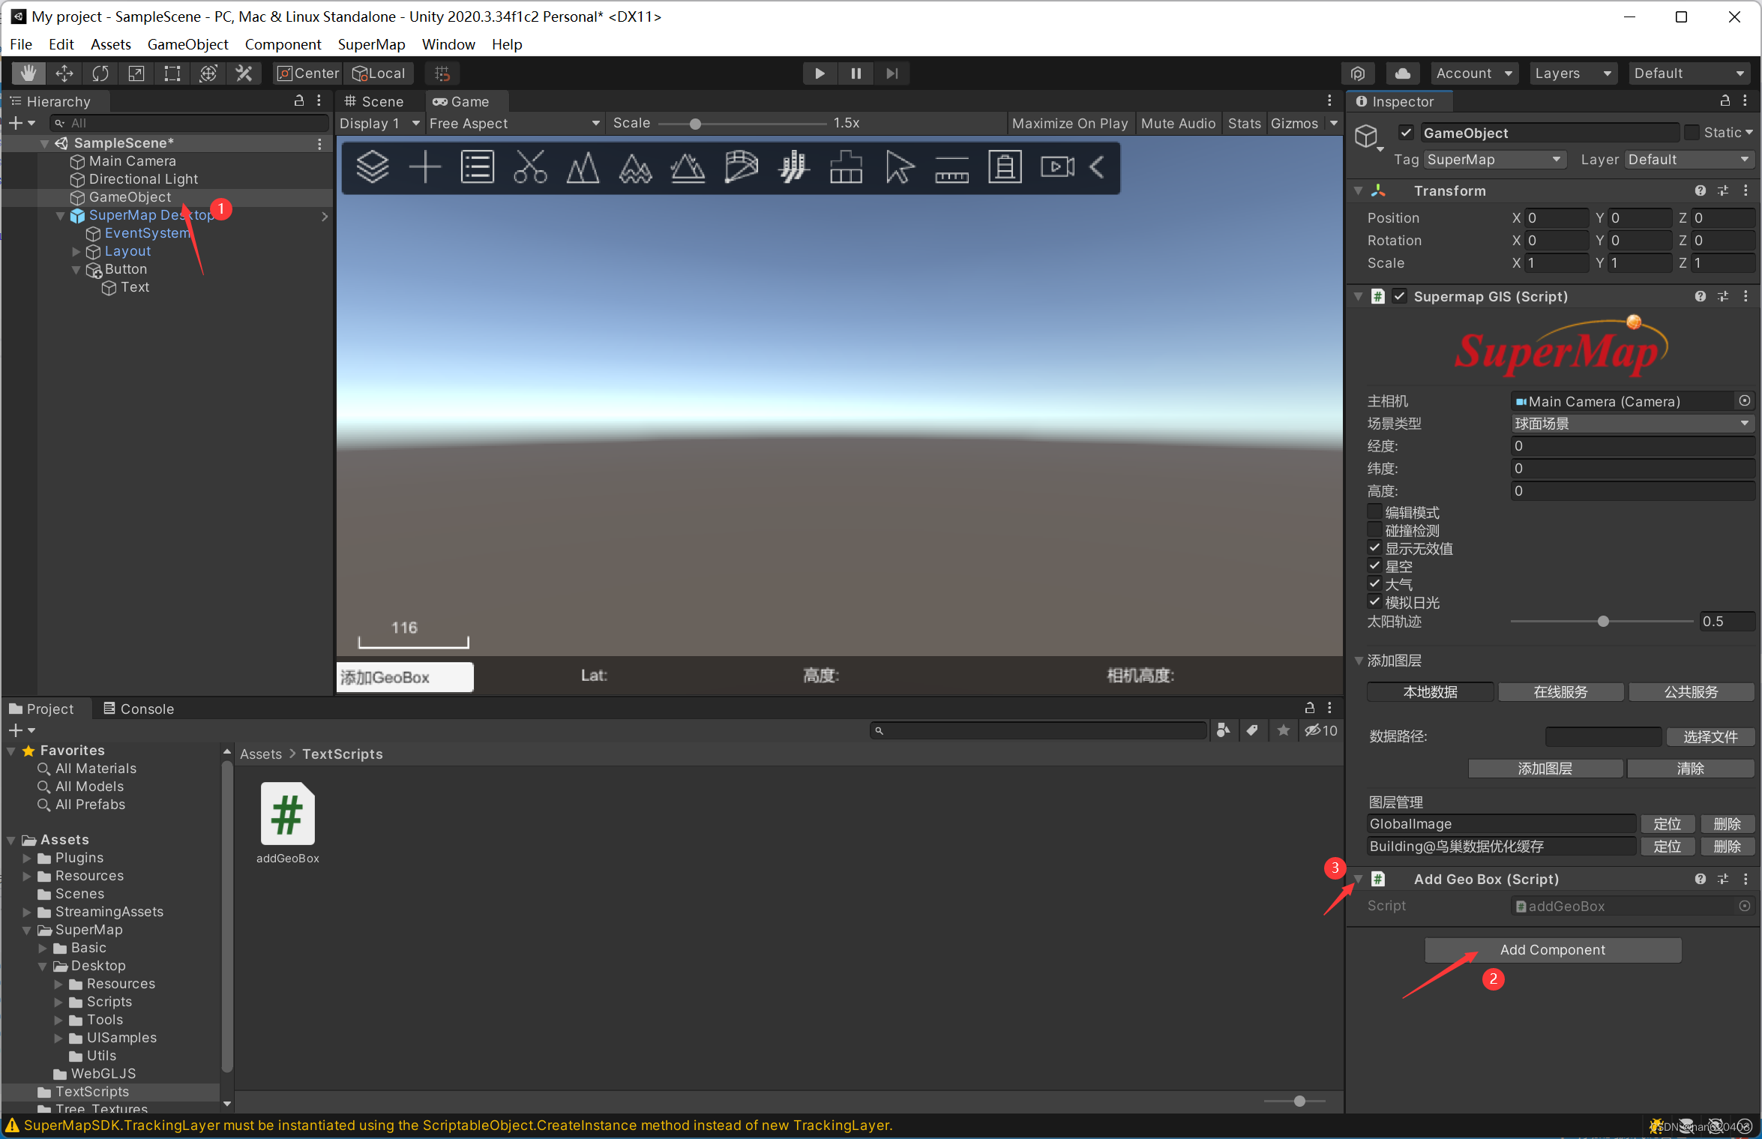Click the 添加图层 button in the inspector
The height and width of the screenshot is (1139, 1762).
tap(1545, 768)
